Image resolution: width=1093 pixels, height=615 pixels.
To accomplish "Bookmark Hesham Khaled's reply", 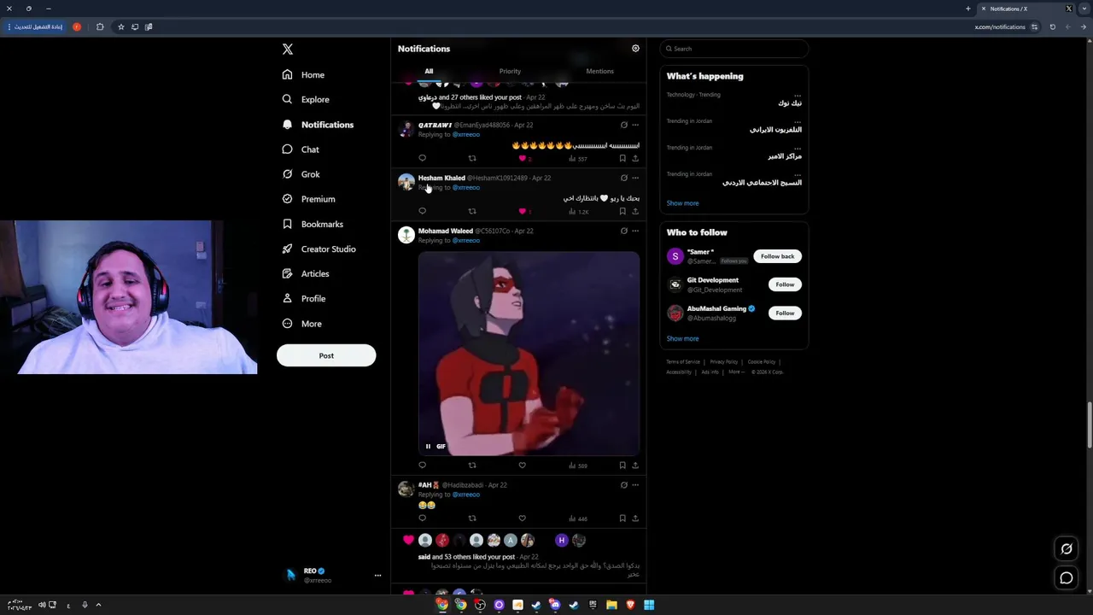I will click(622, 211).
